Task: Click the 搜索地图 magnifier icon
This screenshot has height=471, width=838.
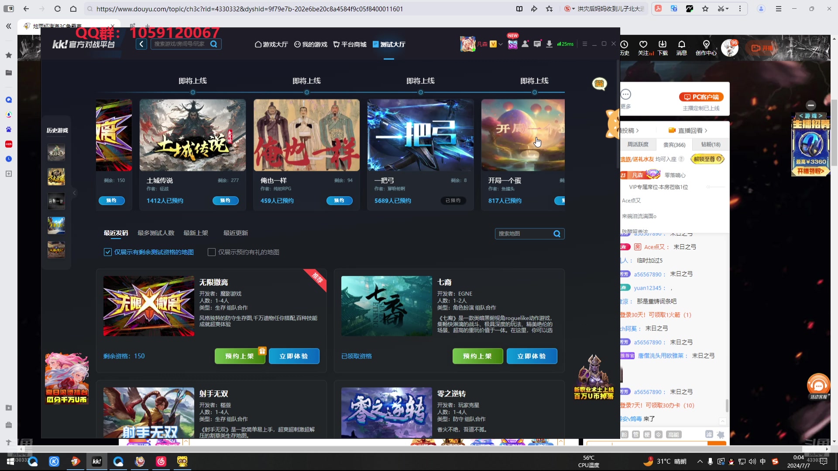Action: click(x=557, y=234)
